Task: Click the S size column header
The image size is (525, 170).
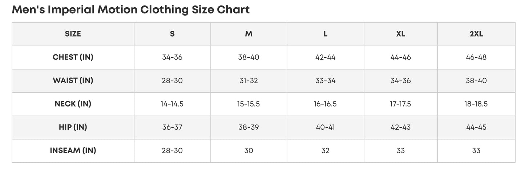Action: [172, 34]
